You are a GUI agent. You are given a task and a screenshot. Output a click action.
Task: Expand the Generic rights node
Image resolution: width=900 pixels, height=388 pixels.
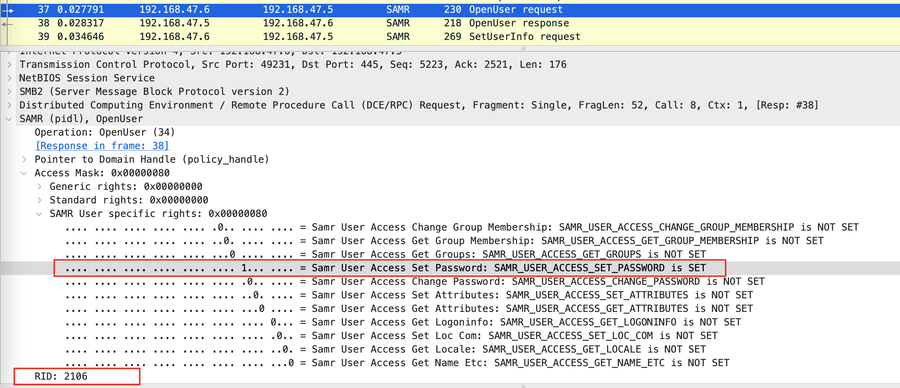pyautogui.click(x=40, y=187)
